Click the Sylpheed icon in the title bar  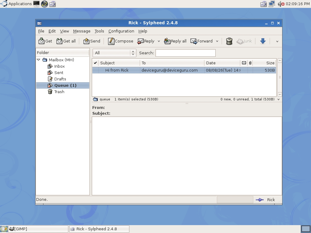(39, 23)
